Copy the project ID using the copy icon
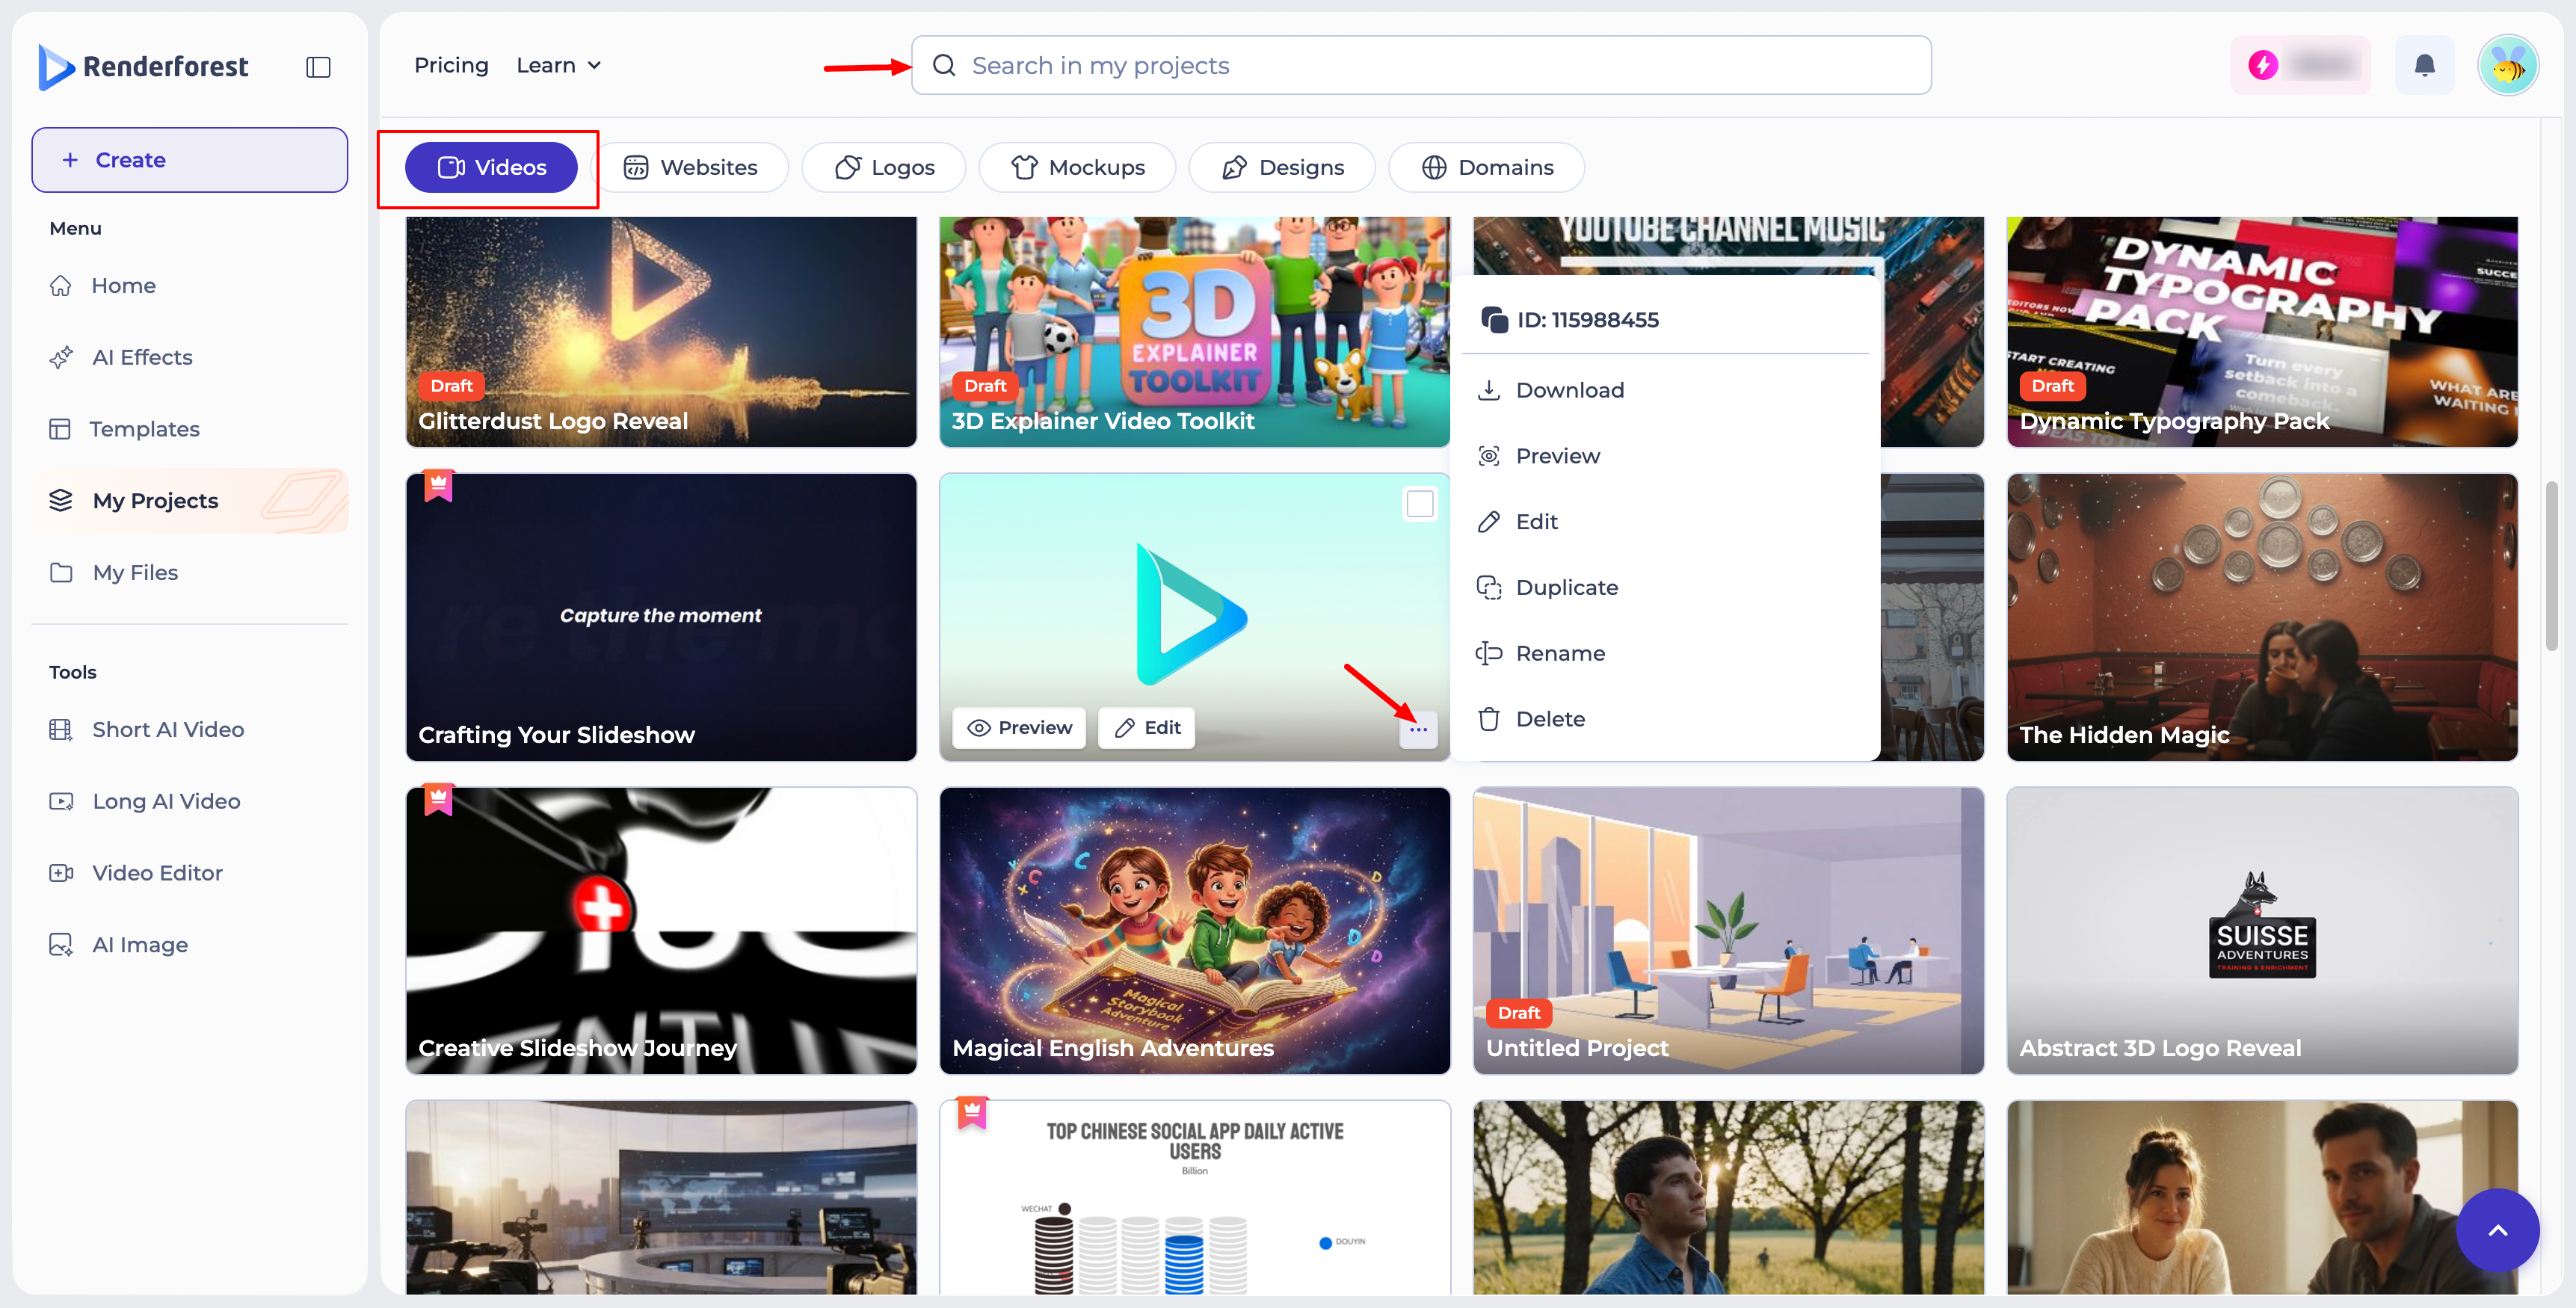 coord(1494,320)
